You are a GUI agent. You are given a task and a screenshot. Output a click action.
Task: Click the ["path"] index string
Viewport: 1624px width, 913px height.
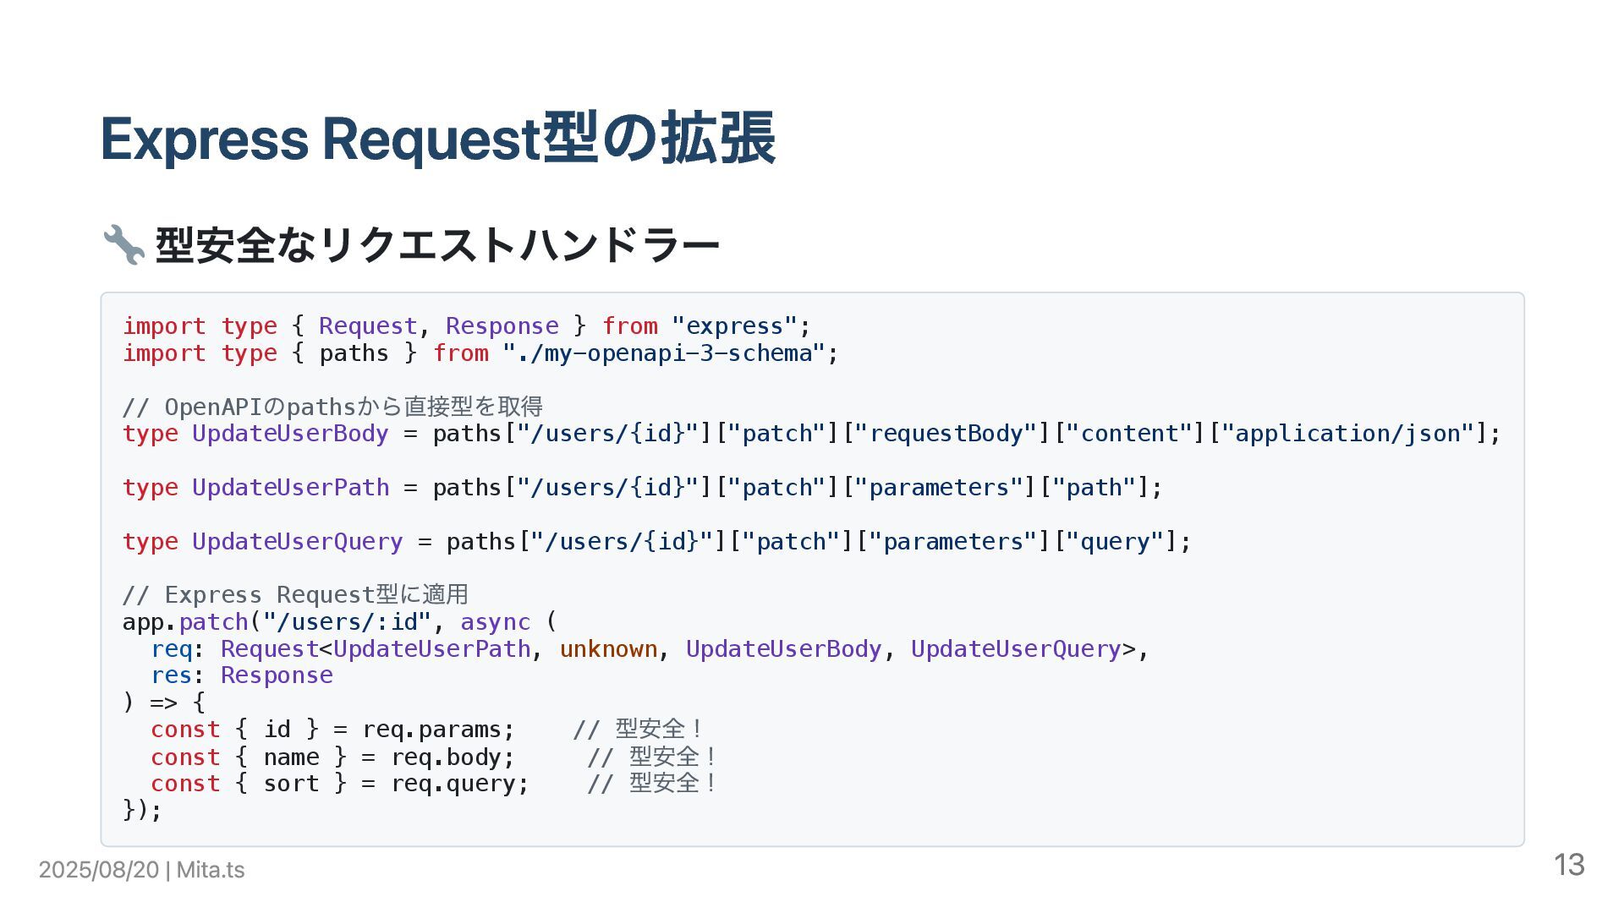pyautogui.click(x=1094, y=488)
